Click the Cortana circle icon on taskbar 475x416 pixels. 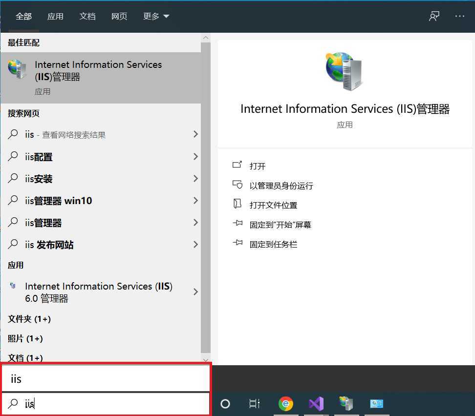click(225, 404)
